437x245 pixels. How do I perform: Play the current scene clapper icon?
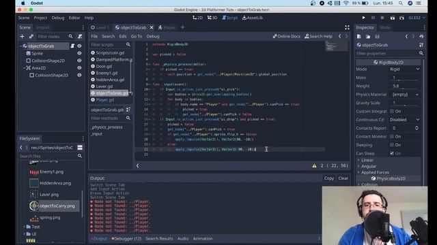(393, 18)
